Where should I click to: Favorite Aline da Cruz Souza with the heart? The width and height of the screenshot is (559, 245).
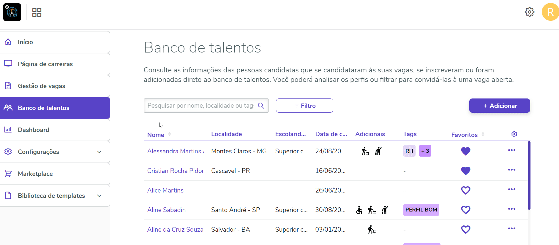pos(466,230)
